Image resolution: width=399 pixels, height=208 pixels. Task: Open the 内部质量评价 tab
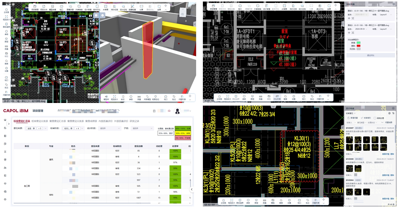click(105, 121)
